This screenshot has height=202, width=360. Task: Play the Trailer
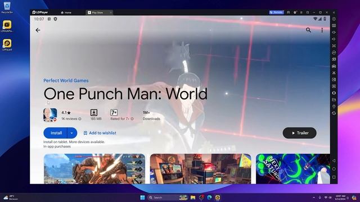(300, 133)
